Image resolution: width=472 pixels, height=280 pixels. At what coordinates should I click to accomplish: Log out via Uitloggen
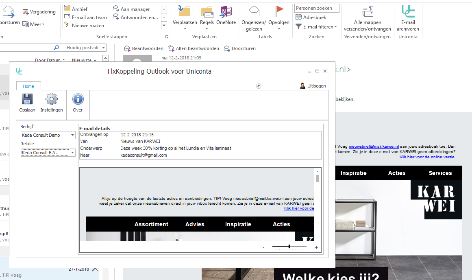[313, 86]
